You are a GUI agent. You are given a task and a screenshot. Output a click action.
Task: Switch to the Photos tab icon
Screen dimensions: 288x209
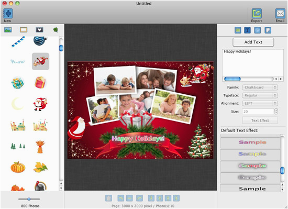[x=8, y=30]
